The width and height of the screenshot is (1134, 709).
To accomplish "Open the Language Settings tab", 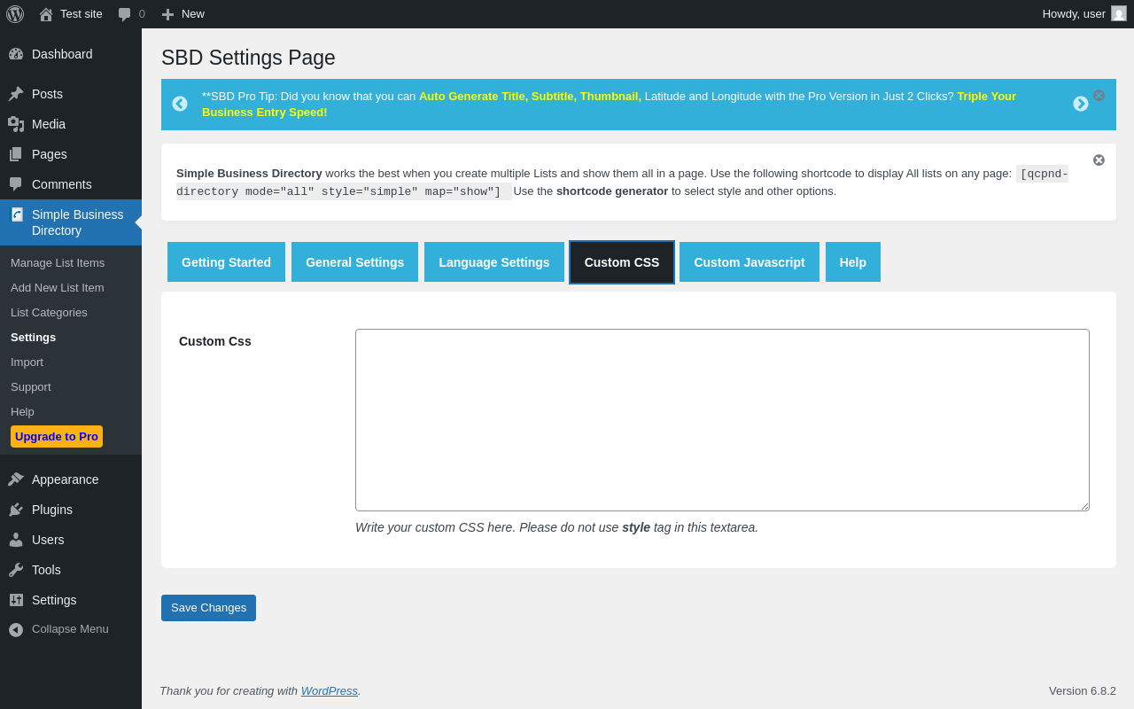I will 494,262.
